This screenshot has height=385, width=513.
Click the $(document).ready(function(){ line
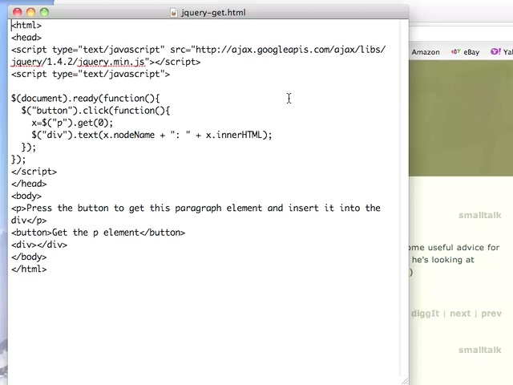(x=86, y=98)
